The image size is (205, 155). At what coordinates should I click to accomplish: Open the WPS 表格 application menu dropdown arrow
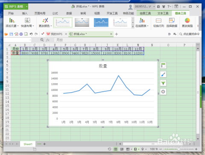26,6
